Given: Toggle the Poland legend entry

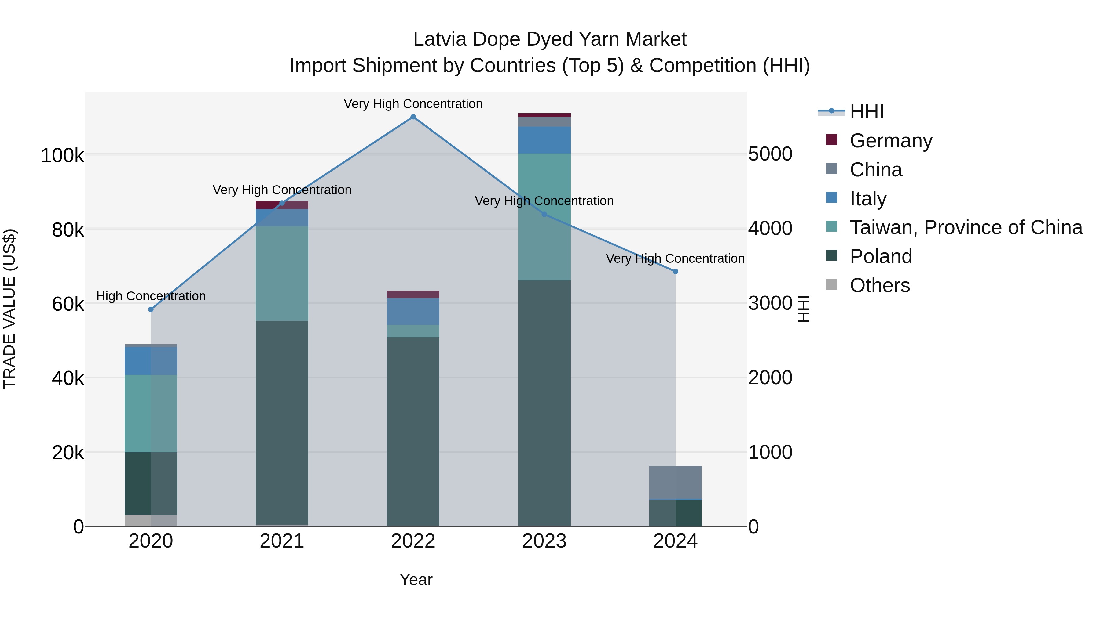Looking at the screenshot, I should coord(869,256).
